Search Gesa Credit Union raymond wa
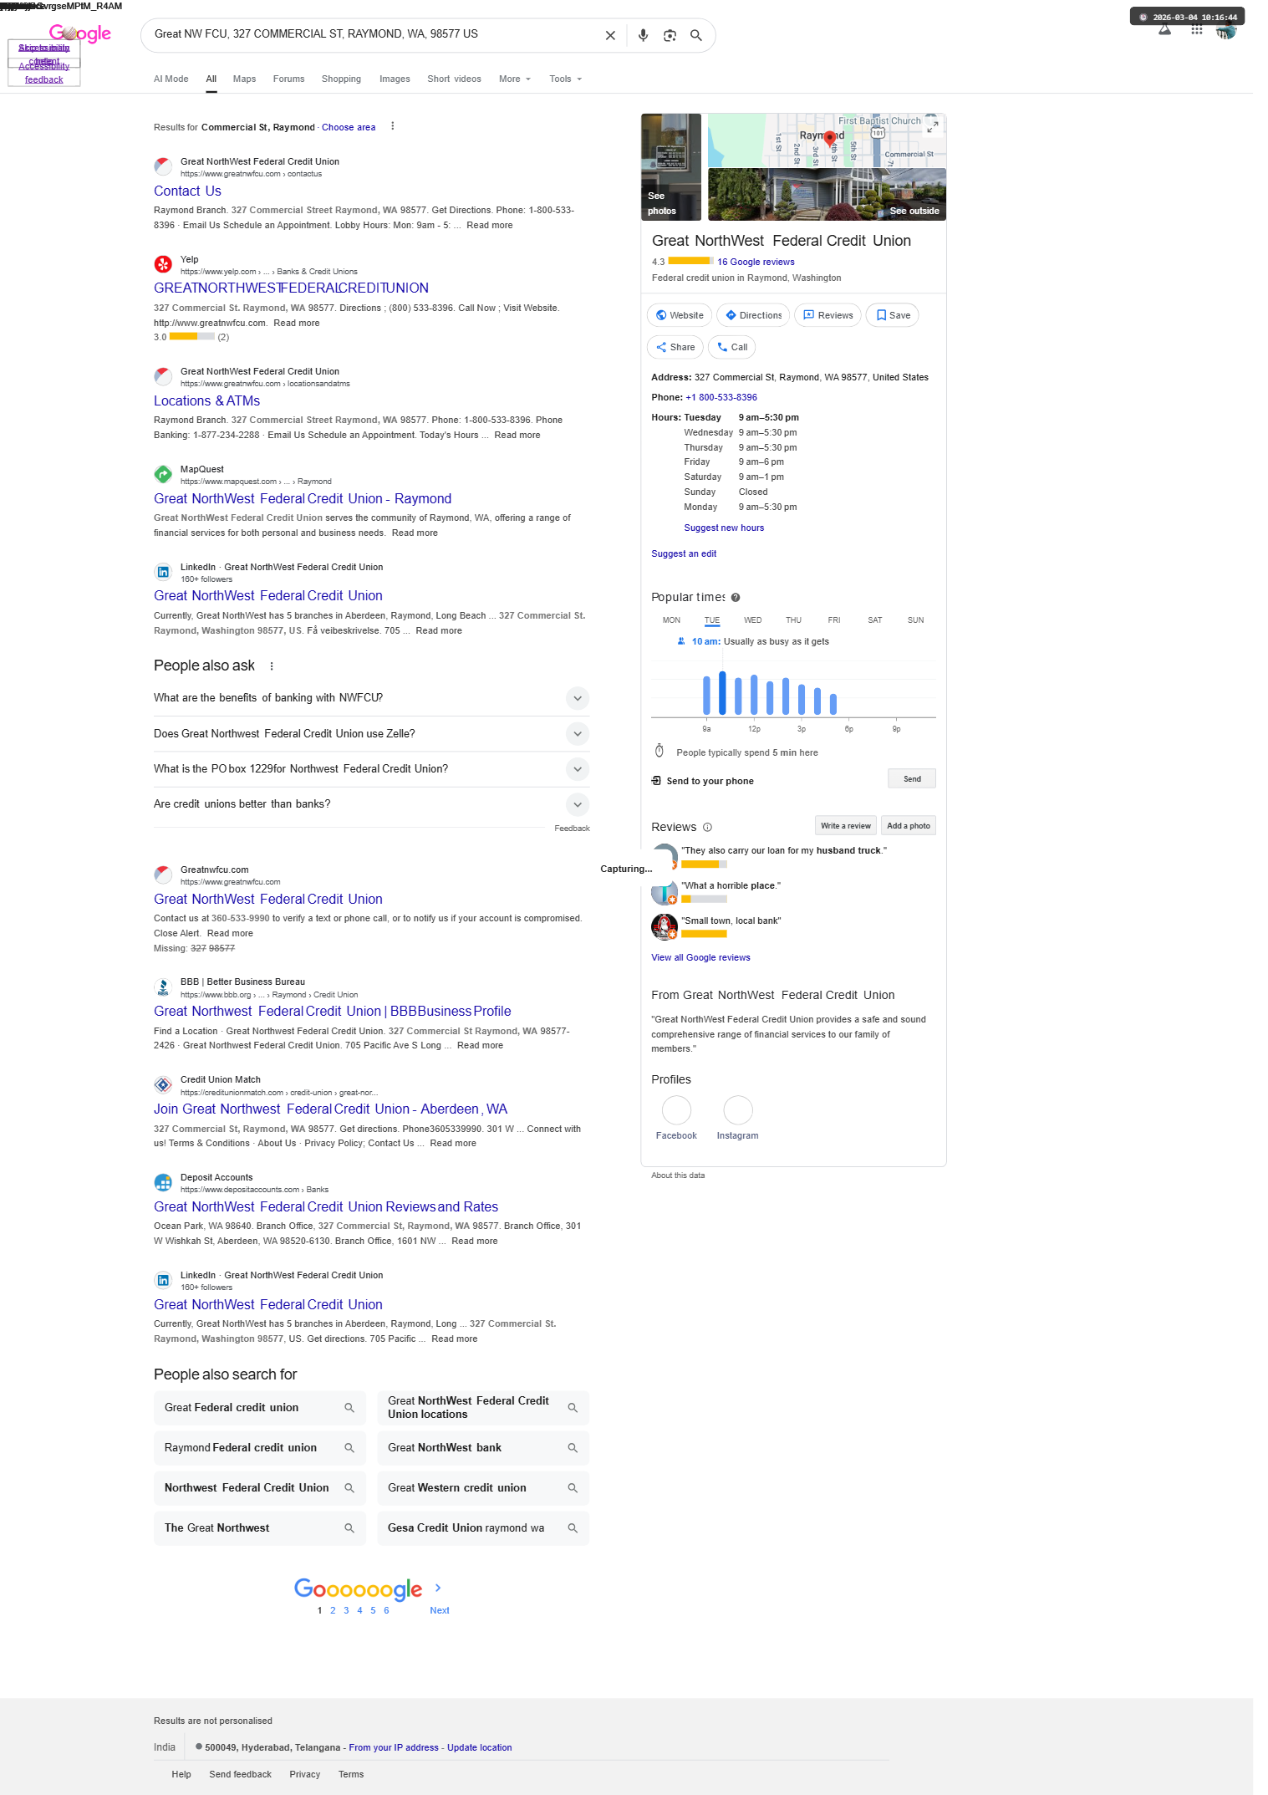Screen dimensions: 1268x1795 pos(483,1528)
